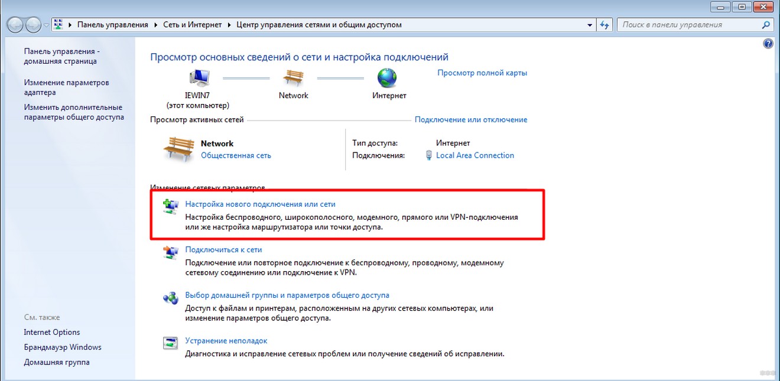Image resolution: width=780 pixels, height=381 pixels.
Task: Expand arrow after 'Панель управления' breadcrumb
Action: [x=157, y=25]
